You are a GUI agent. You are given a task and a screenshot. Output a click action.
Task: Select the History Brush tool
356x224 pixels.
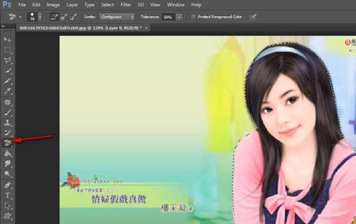point(7,133)
